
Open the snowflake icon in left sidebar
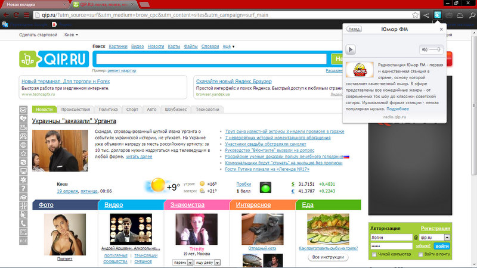coord(23,180)
